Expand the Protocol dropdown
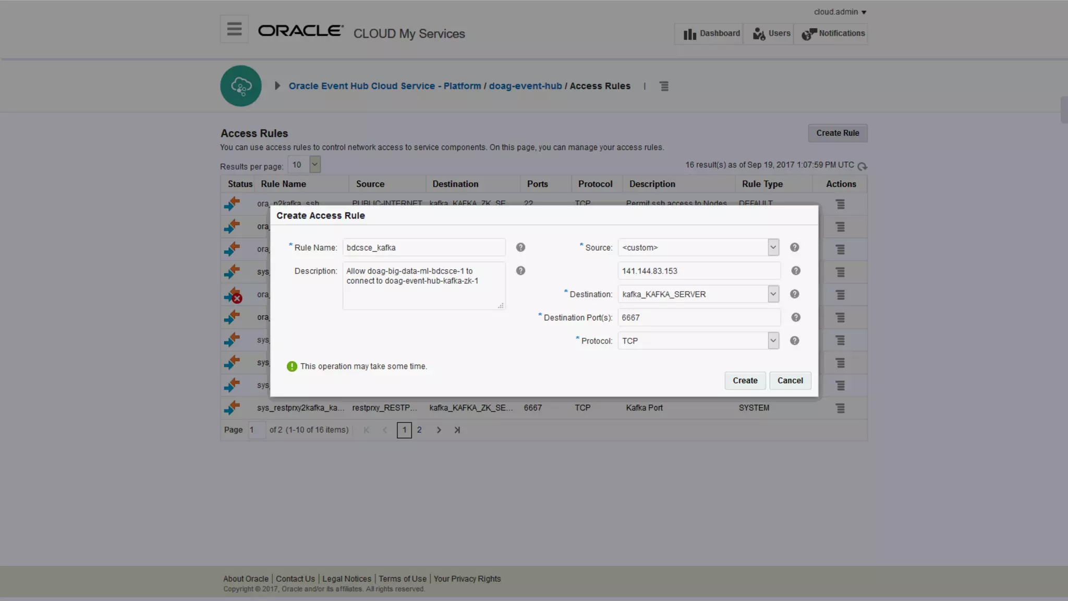Image resolution: width=1068 pixels, height=601 pixels. pos(773,341)
